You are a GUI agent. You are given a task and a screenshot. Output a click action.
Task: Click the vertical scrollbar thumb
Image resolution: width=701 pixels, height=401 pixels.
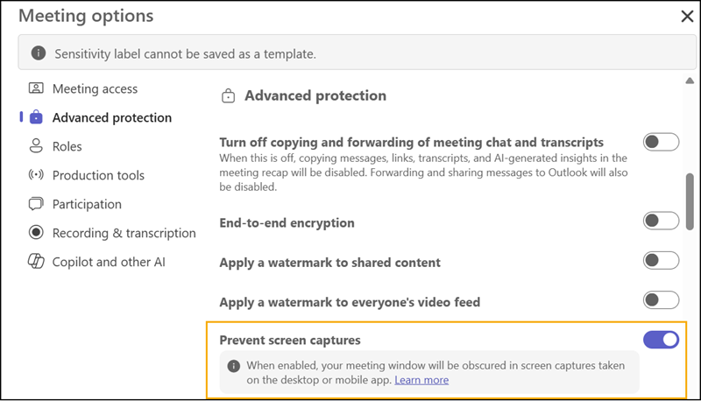[x=690, y=200]
